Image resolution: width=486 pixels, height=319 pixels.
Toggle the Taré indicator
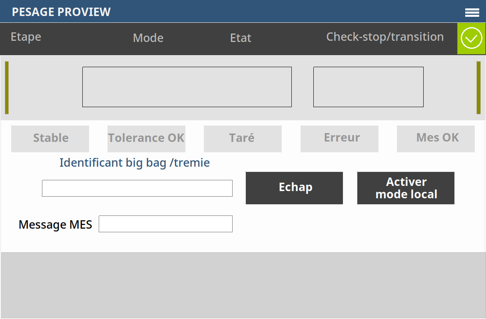[243, 138]
